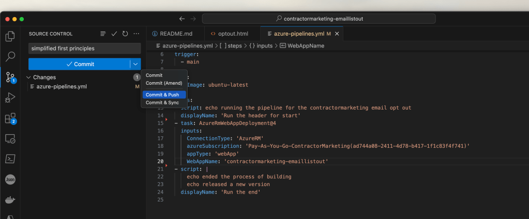Open the Explorer view in activity bar
529x219 pixels.
coord(10,36)
